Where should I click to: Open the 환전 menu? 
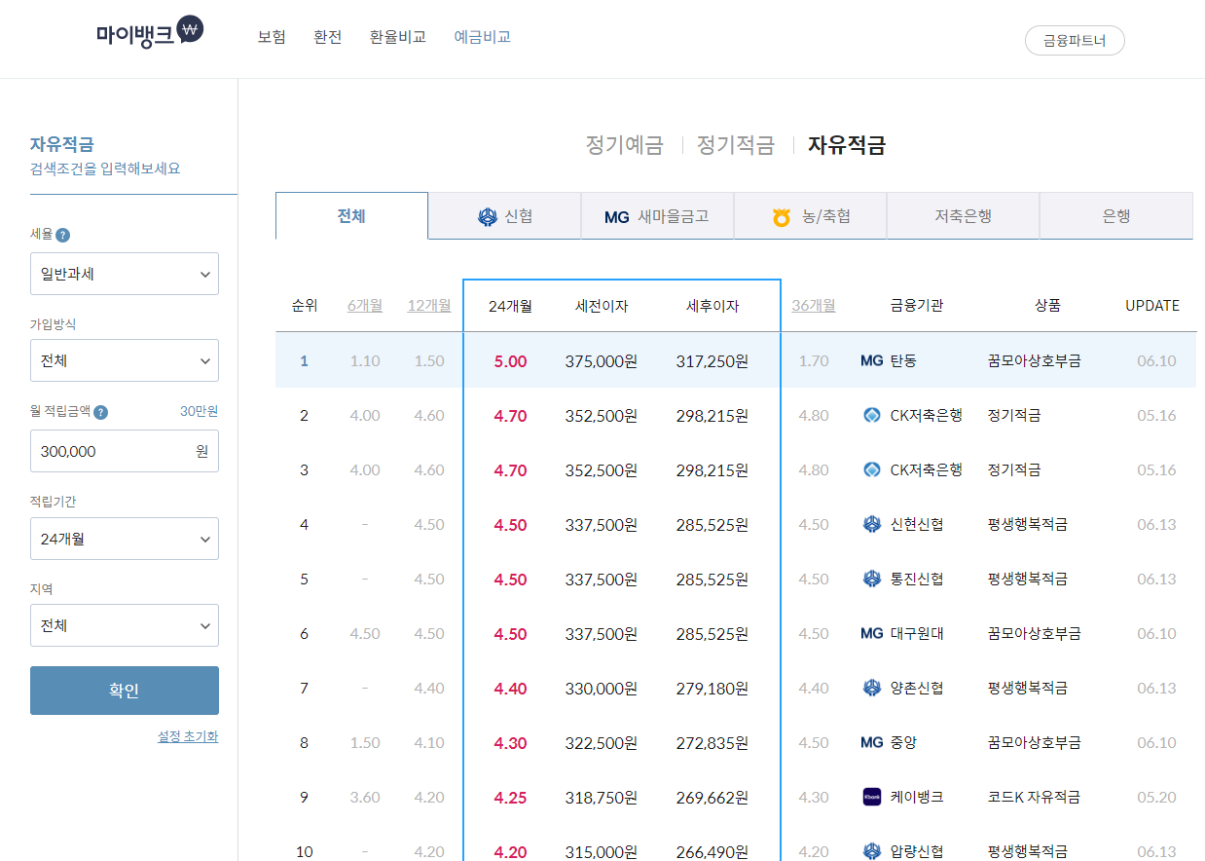[x=328, y=37]
